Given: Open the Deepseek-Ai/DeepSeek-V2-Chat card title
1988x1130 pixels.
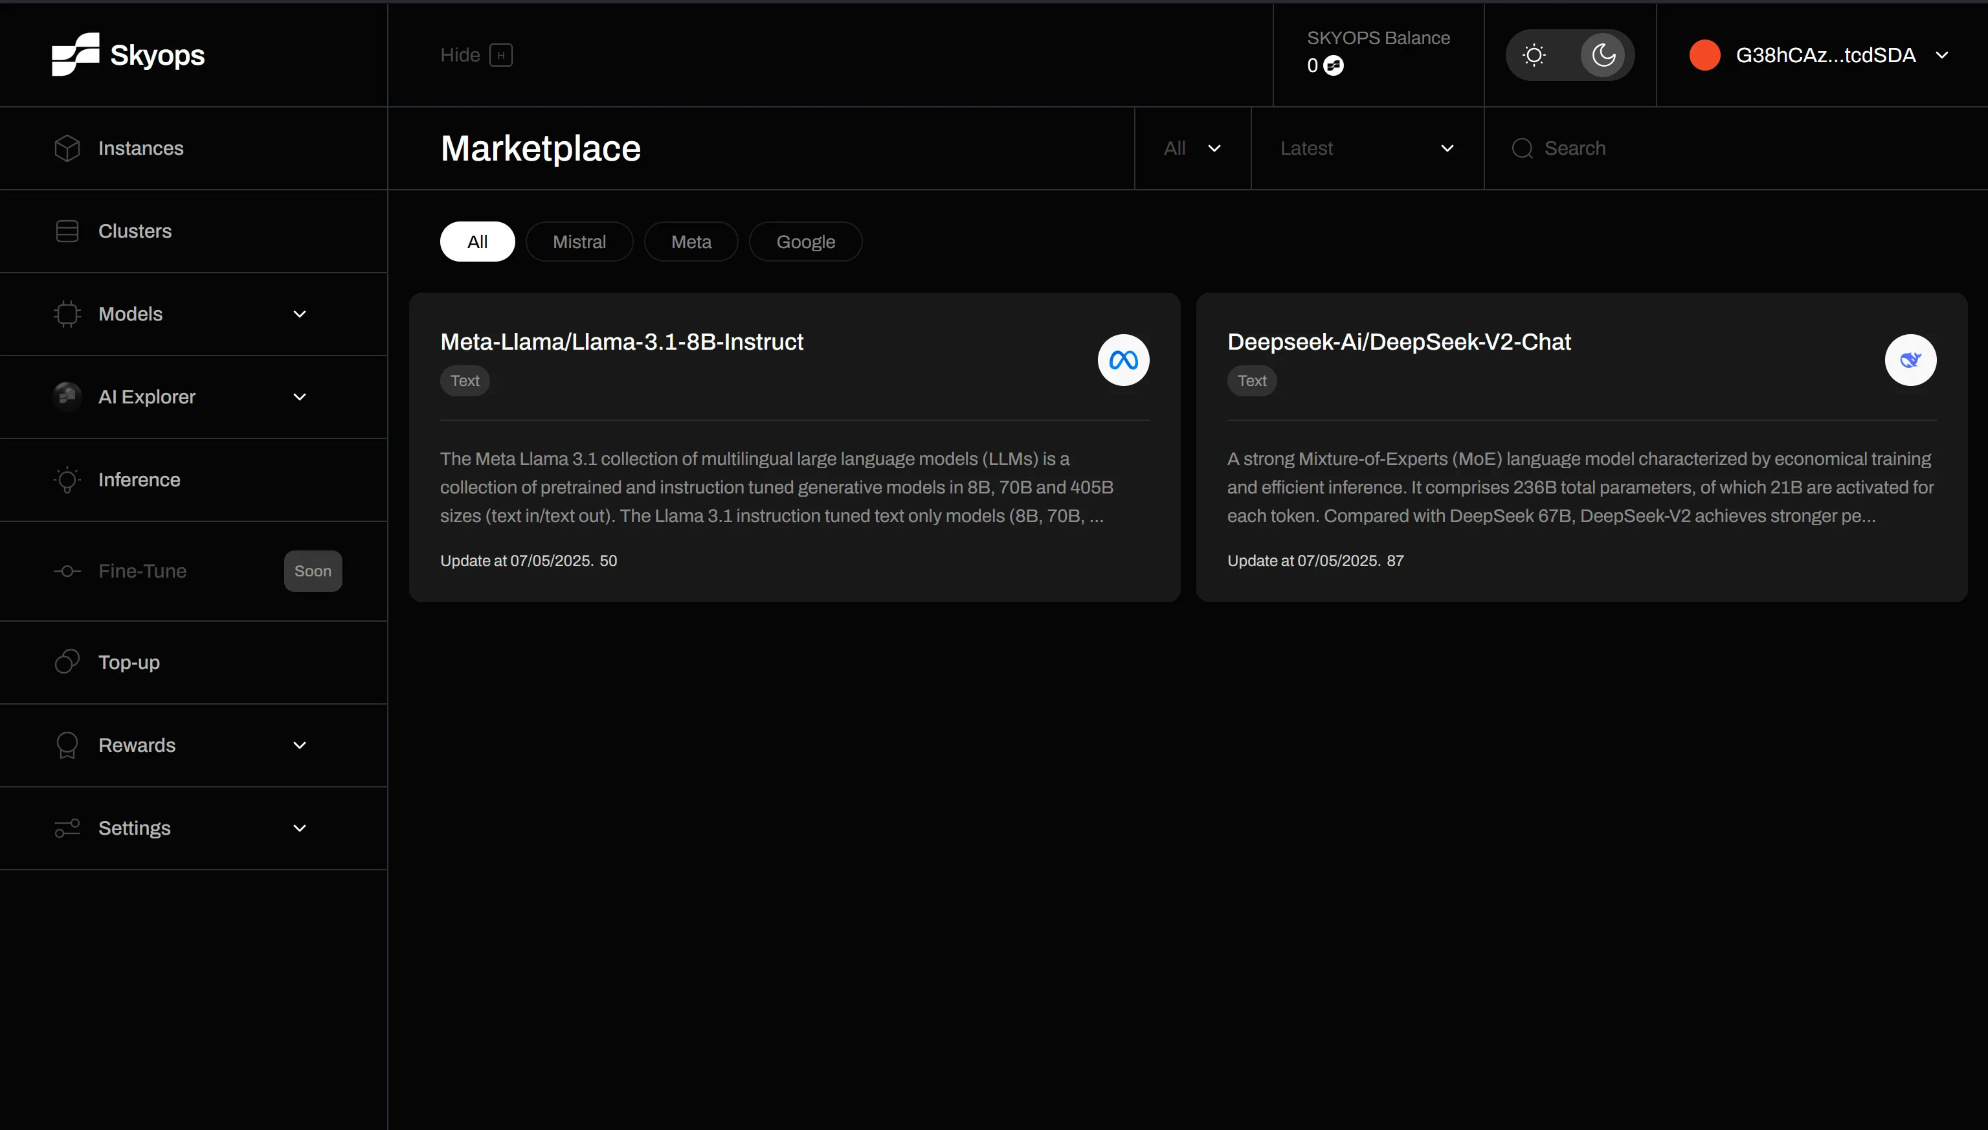Looking at the screenshot, I should (1398, 341).
